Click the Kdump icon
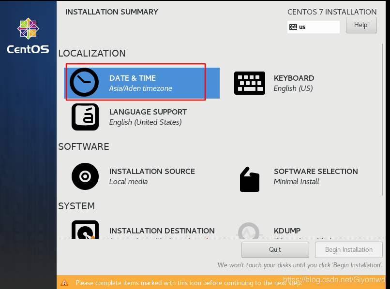The height and width of the screenshot is (289, 390). click(249, 231)
